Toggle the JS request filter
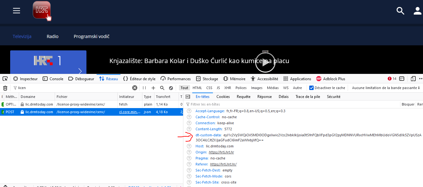Viewport: 423px width, 187px height. coord(218,88)
